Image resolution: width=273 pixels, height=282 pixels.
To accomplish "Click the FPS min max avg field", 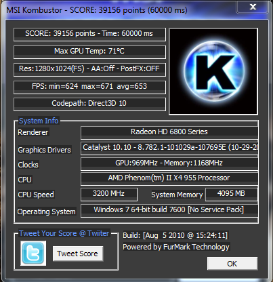I will pos(89,87).
